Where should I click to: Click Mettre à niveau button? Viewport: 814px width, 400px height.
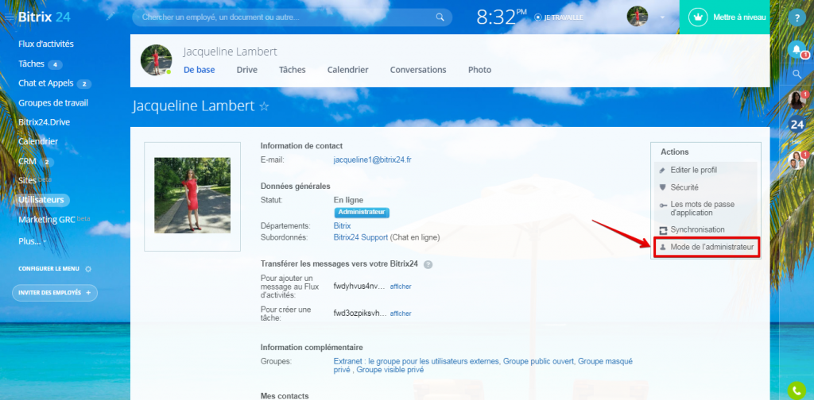click(x=724, y=17)
